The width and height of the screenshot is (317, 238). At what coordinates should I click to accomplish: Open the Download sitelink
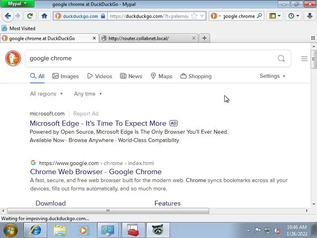point(51,203)
